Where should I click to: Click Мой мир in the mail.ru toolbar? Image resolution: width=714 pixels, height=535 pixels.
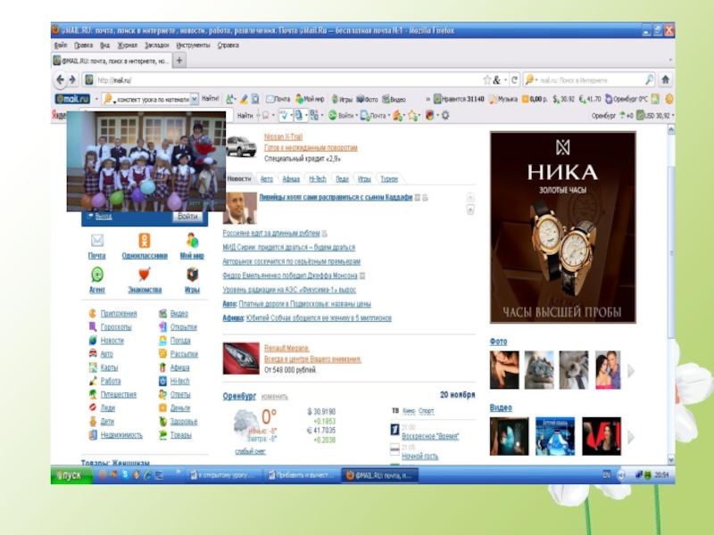310,99
